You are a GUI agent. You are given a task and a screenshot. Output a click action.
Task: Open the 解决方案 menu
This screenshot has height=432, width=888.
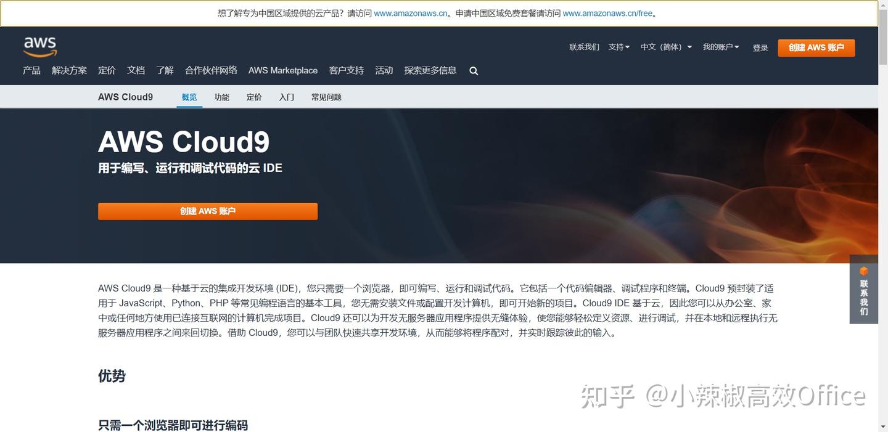click(x=69, y=70)
